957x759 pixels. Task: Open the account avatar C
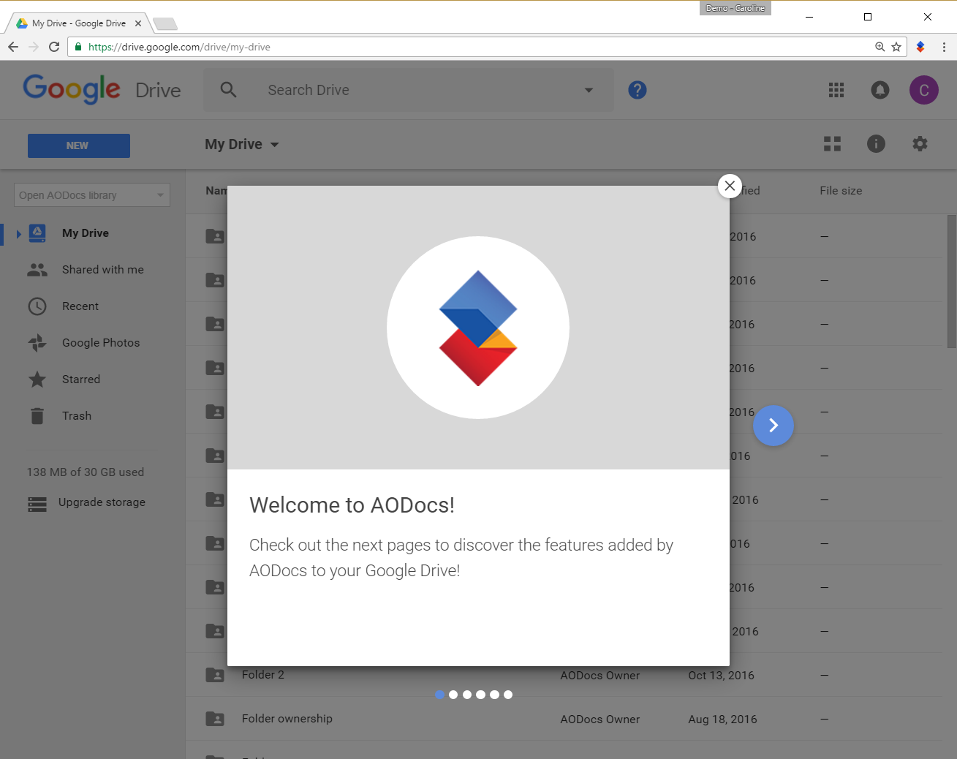(x=924, y=90)
